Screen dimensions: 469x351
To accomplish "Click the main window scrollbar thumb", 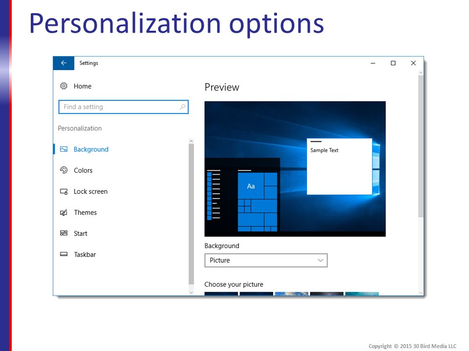I will pyautogui.click(x=421, y=146).
